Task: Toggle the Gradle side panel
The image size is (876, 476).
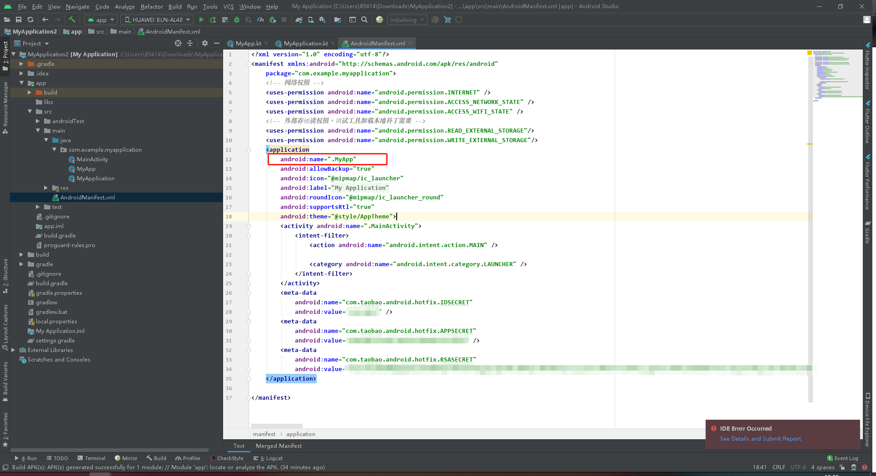Action: [867, 232]
